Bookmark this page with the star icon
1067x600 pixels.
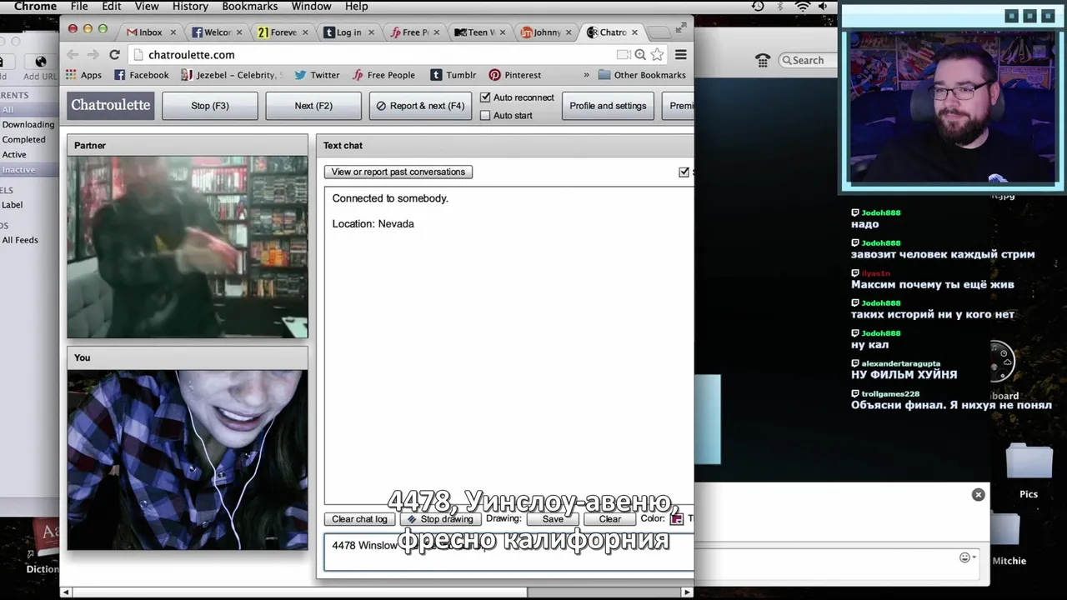pyautogui.click(x=657, y=54)
